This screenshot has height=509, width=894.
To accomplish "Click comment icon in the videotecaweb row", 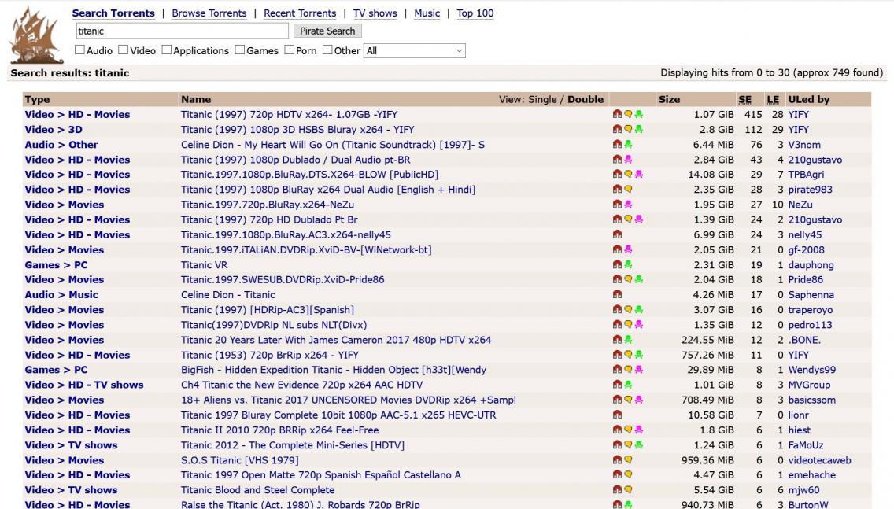I will click(x=628, y=460).
